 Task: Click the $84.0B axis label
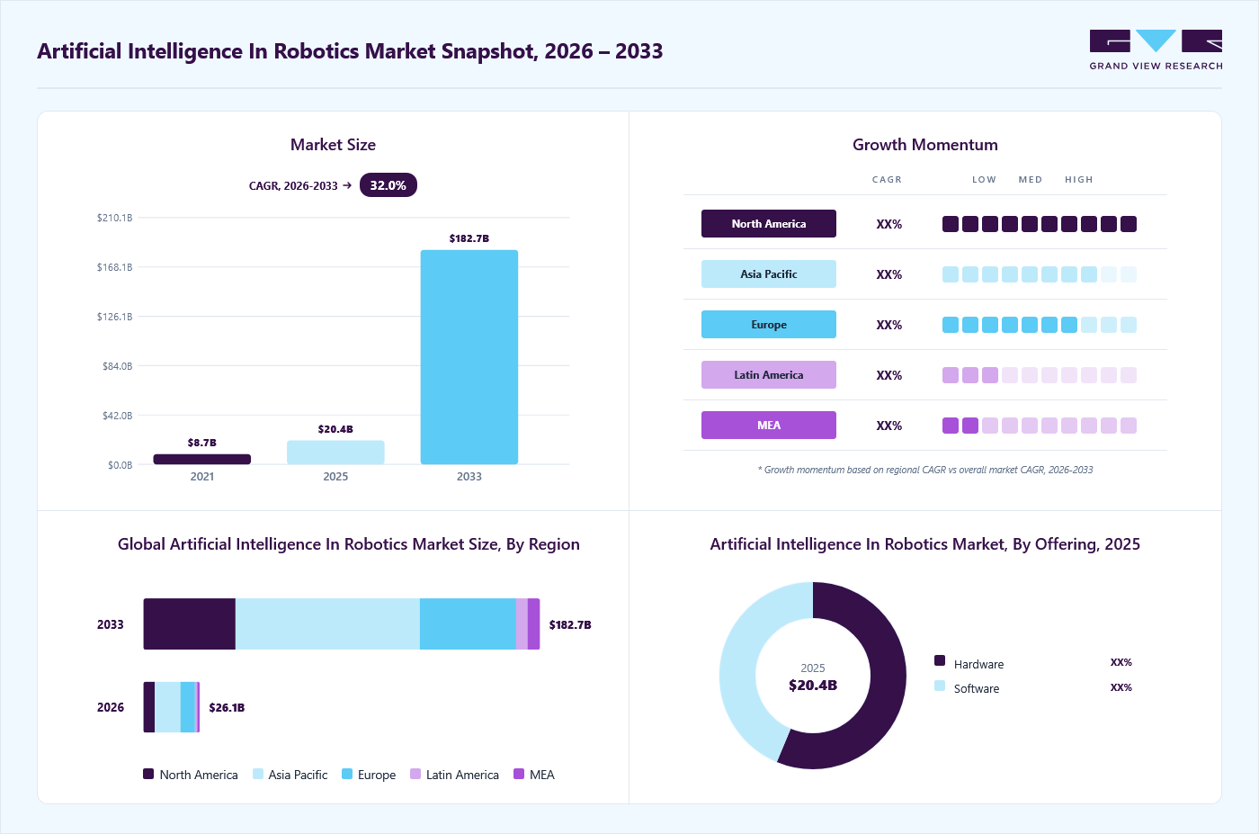point(117,366)
